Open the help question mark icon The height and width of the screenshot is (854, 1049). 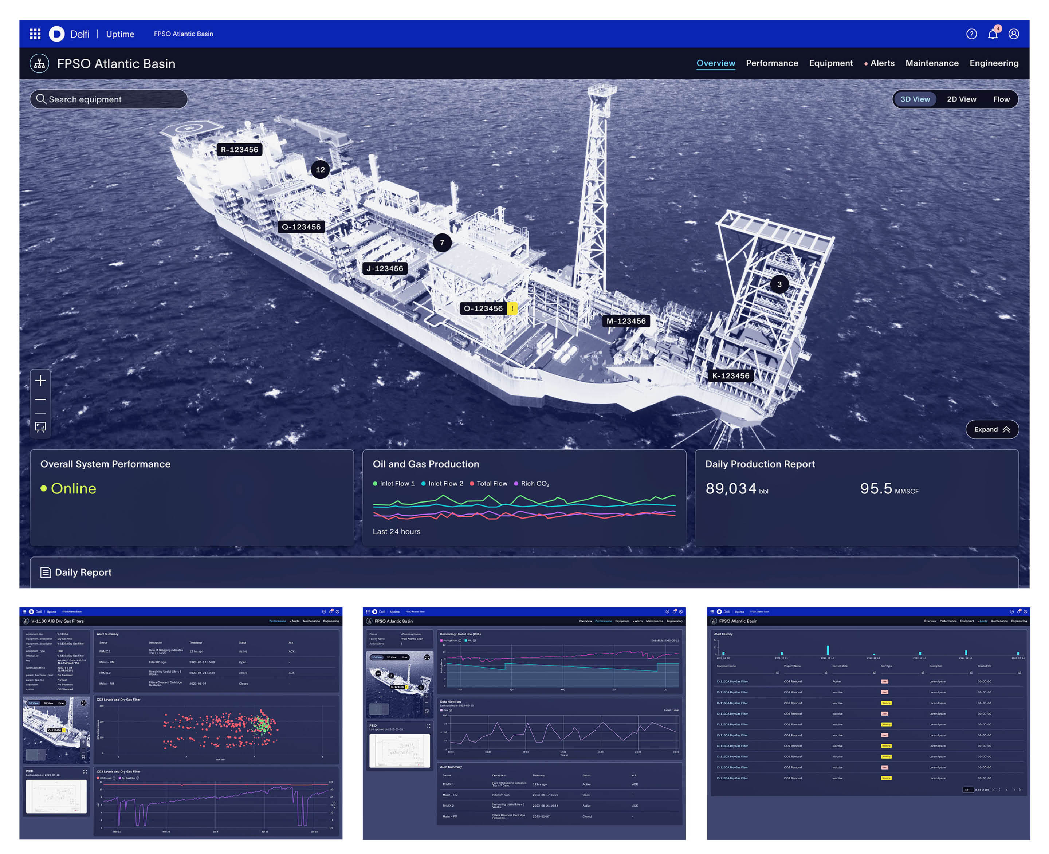(x=971, y=34)
